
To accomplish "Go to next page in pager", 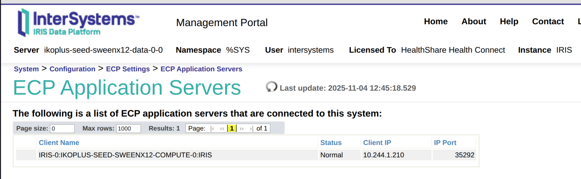I will pyautogui.click(x=241, y=129).
